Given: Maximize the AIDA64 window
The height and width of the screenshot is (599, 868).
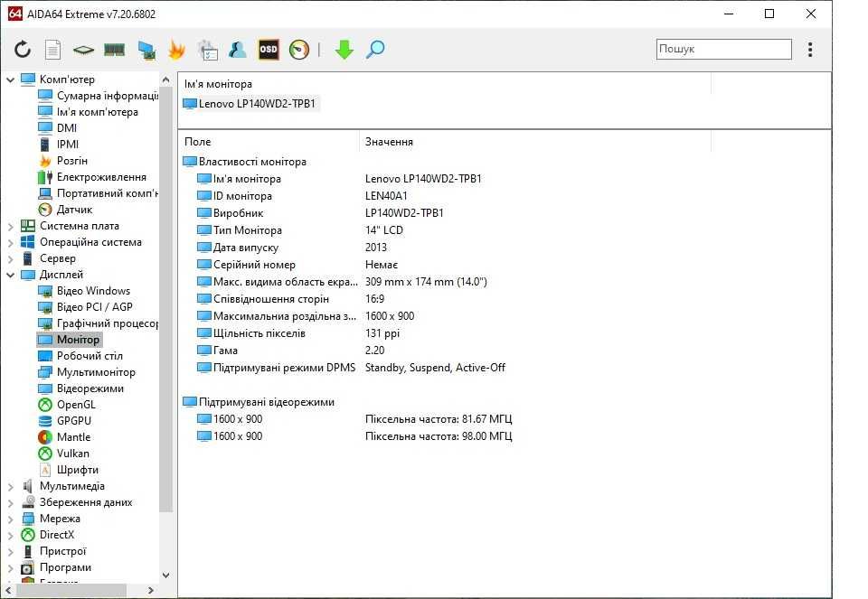Looking at the screenshot, I should (769, 14).
